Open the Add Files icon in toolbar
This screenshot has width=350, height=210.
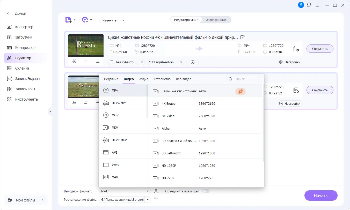click(68, 20)
